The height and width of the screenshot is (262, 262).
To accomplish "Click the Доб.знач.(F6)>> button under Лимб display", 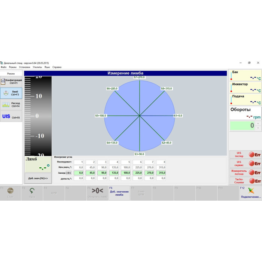I will [x=38, y=178].
